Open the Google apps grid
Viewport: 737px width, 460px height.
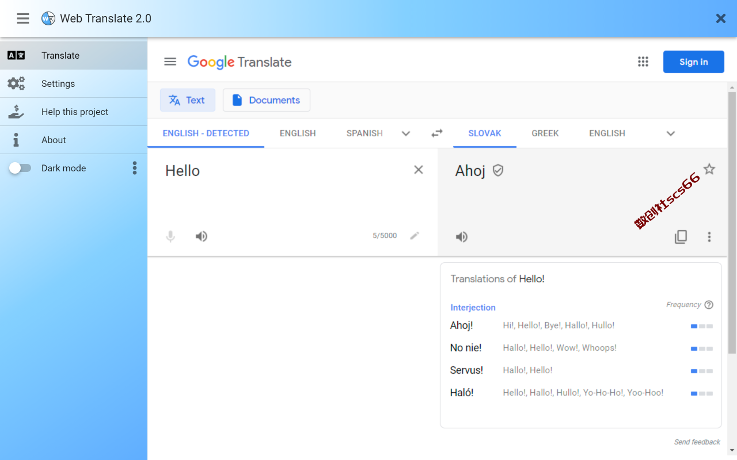pyautogui.click(x=643, y=62)
